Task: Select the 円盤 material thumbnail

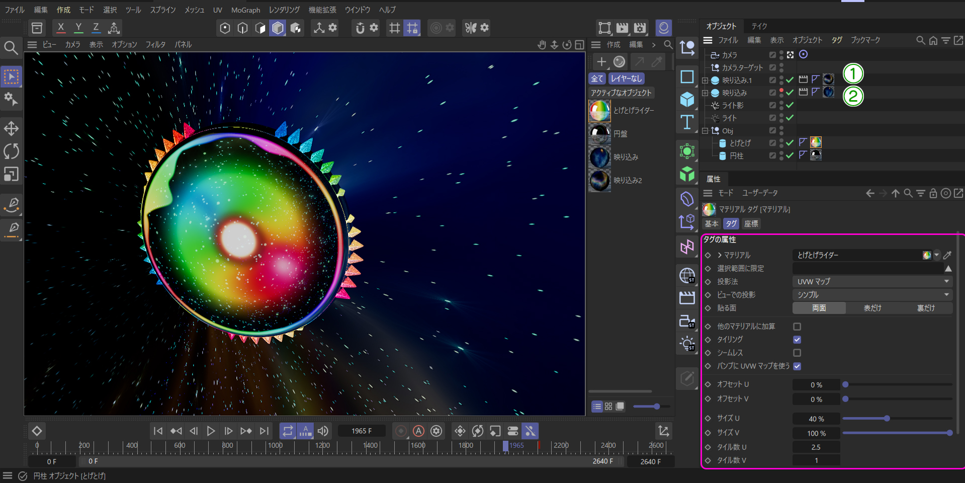Action: point(599,134)
